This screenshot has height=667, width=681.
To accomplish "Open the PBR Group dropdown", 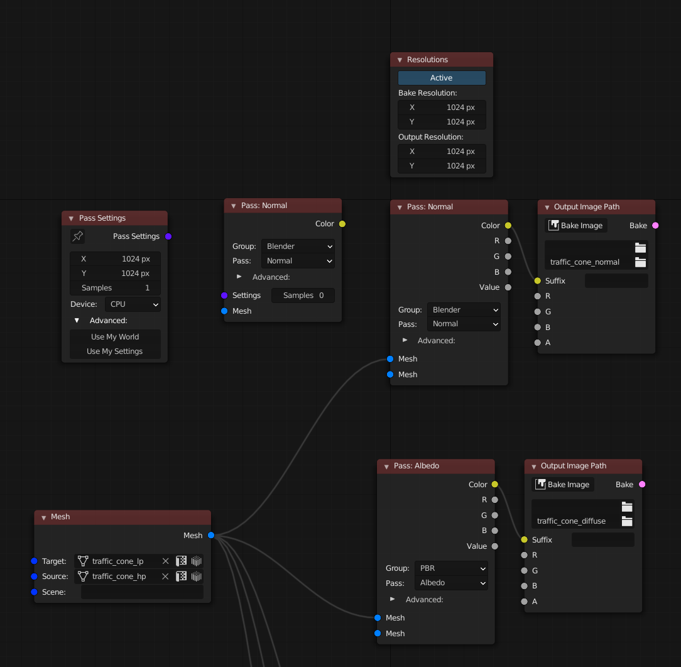I will (x=451, y=568).
